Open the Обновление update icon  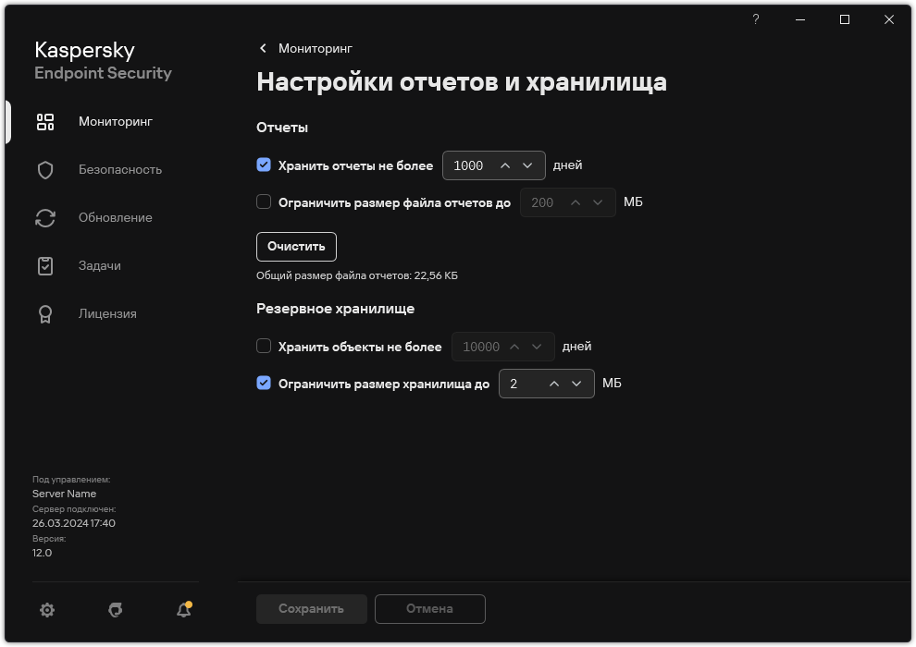point(44,217)
